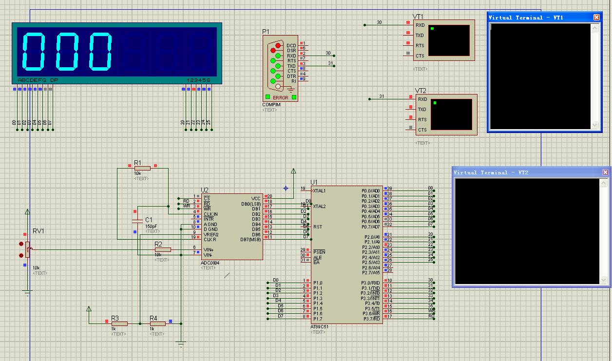The width and height of the screenshot is (612, 361).
Task: Click the ADC0804 part label
Action: pos(210,263)
